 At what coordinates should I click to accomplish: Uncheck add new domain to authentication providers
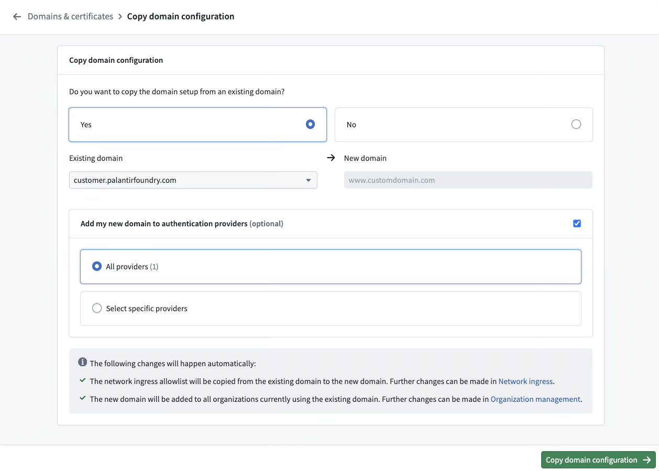point(577,223)
